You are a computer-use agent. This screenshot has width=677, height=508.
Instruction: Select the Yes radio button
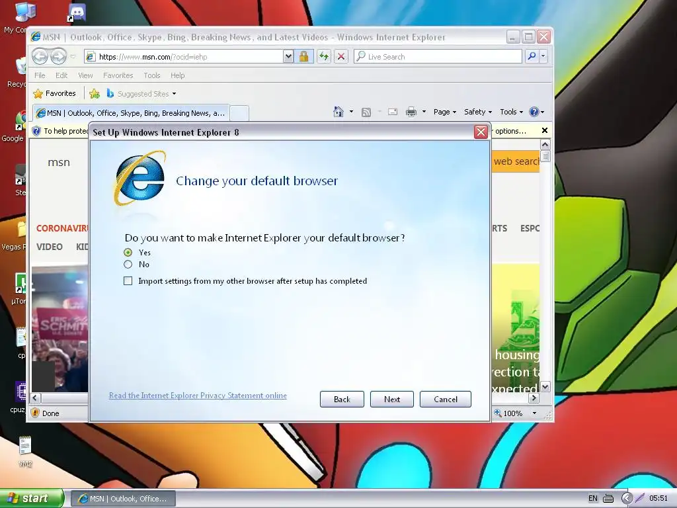tap(128, 252)
